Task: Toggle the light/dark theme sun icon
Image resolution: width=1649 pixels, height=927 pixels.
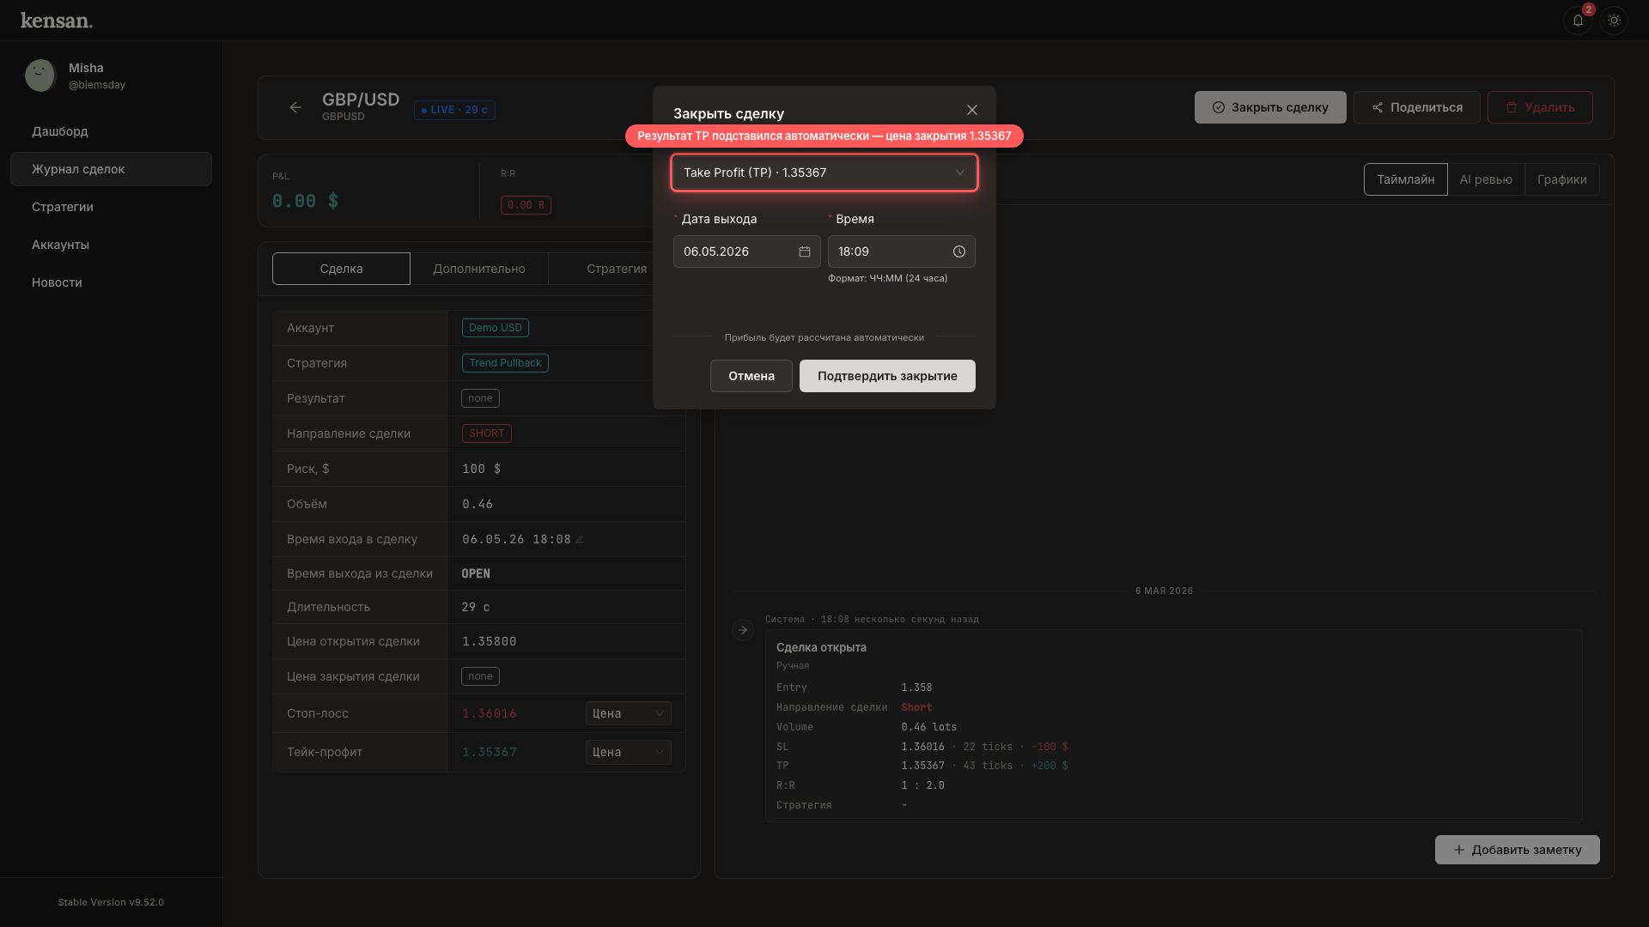Action: tap(1614, 21)
